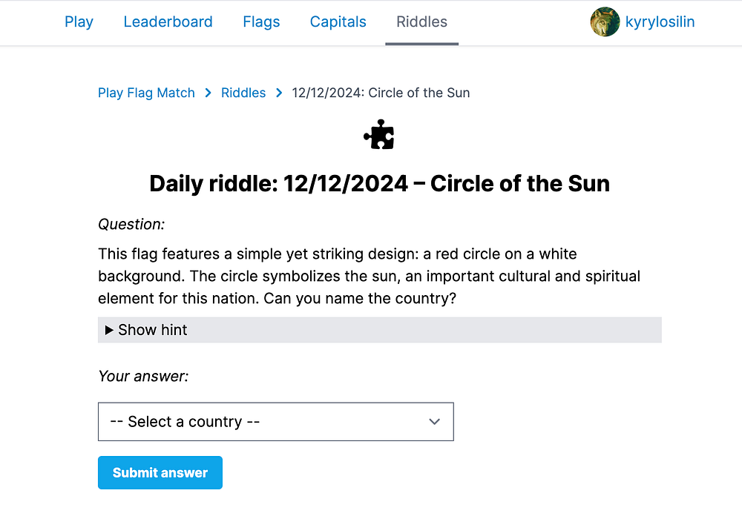Click the puzzle piece icon

379,135
